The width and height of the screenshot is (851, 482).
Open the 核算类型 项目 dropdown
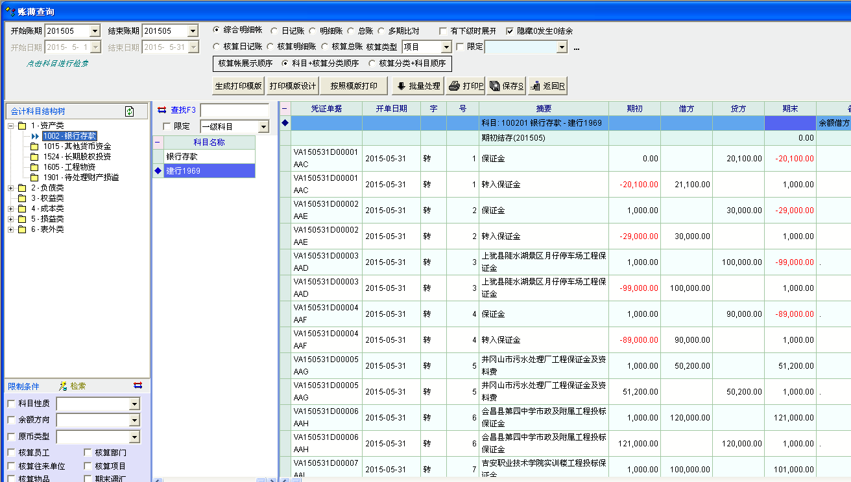446,47
